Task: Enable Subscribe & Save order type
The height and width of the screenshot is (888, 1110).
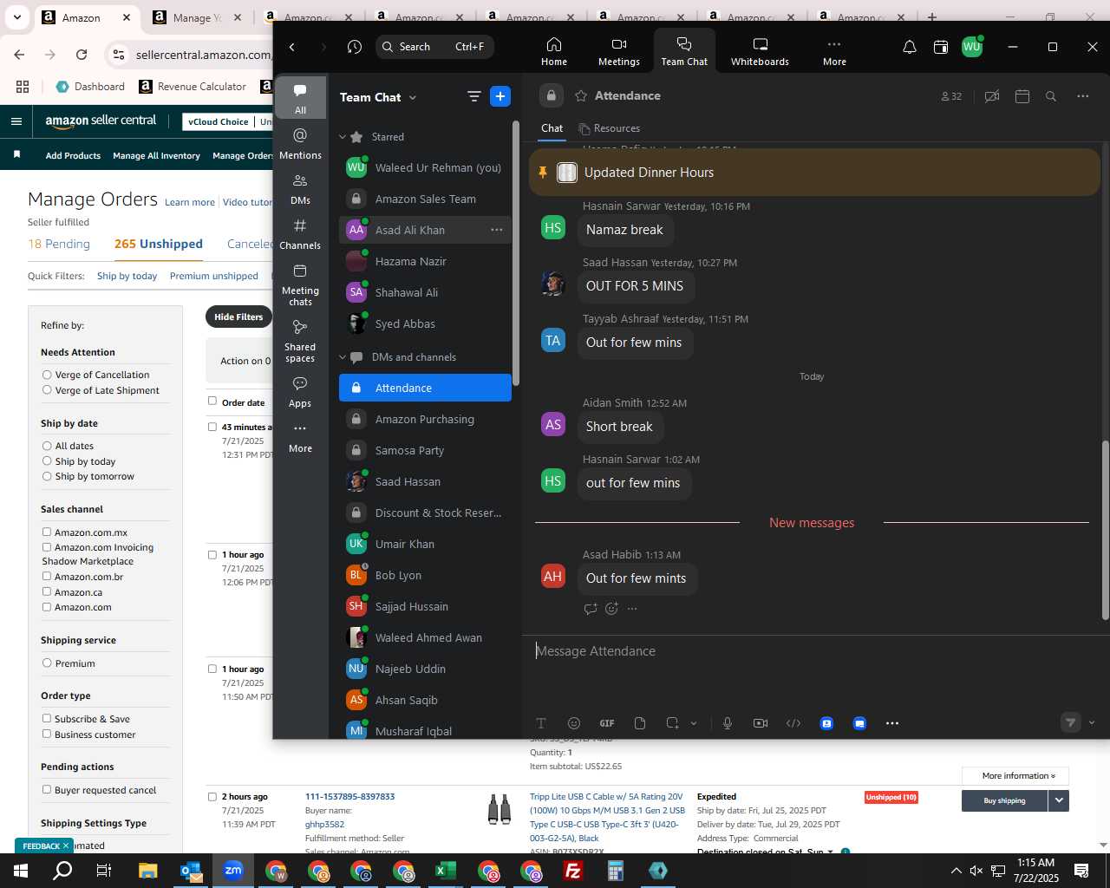Action: point(47,719)
